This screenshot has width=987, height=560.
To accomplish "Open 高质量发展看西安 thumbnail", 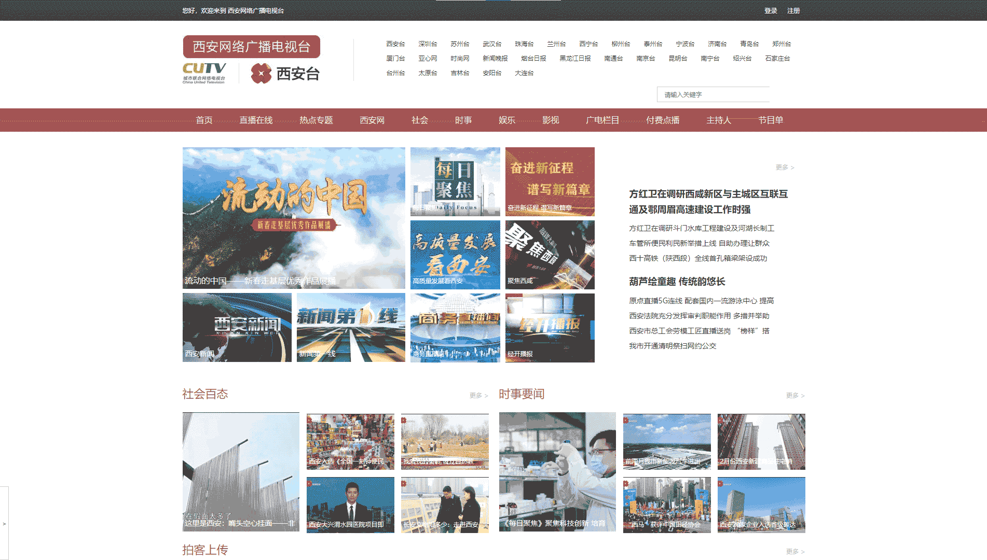I will [x=455, y=255].
